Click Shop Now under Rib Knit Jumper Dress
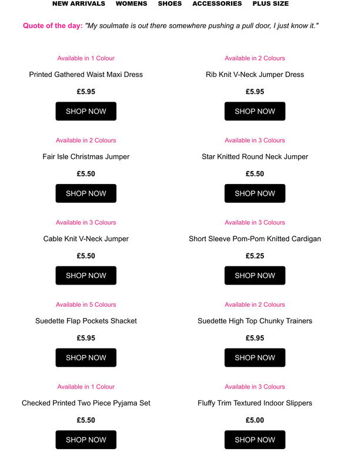341x455 pixels. coord(255,111)
